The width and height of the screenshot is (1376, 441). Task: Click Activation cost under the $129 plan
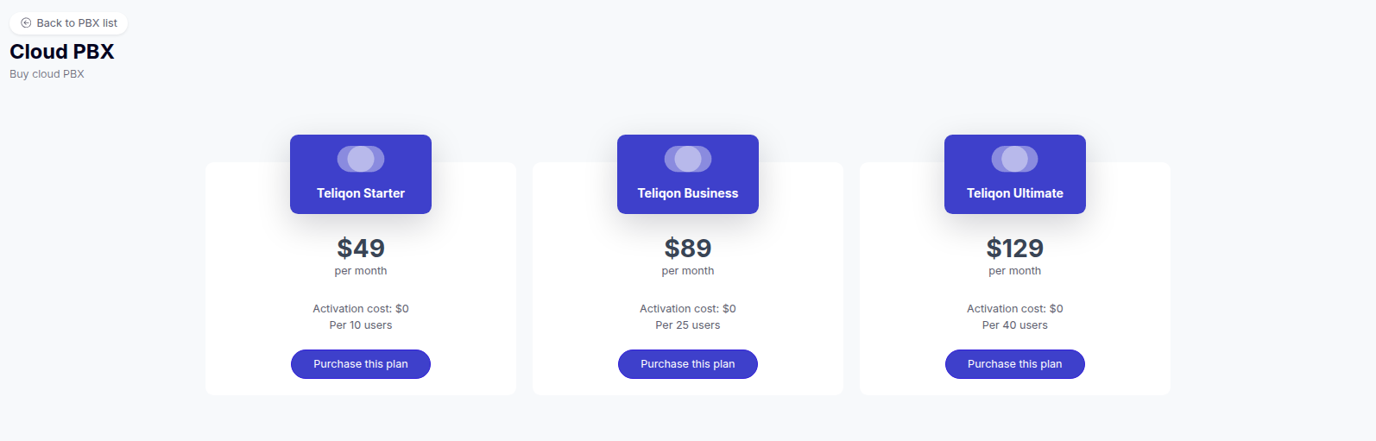click(1015, 309)
